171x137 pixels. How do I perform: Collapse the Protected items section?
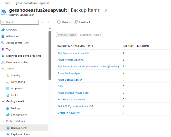pyautogui.click(x=3, y=121)
